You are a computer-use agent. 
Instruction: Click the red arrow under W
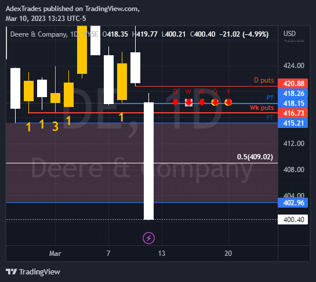pos(188,102)
